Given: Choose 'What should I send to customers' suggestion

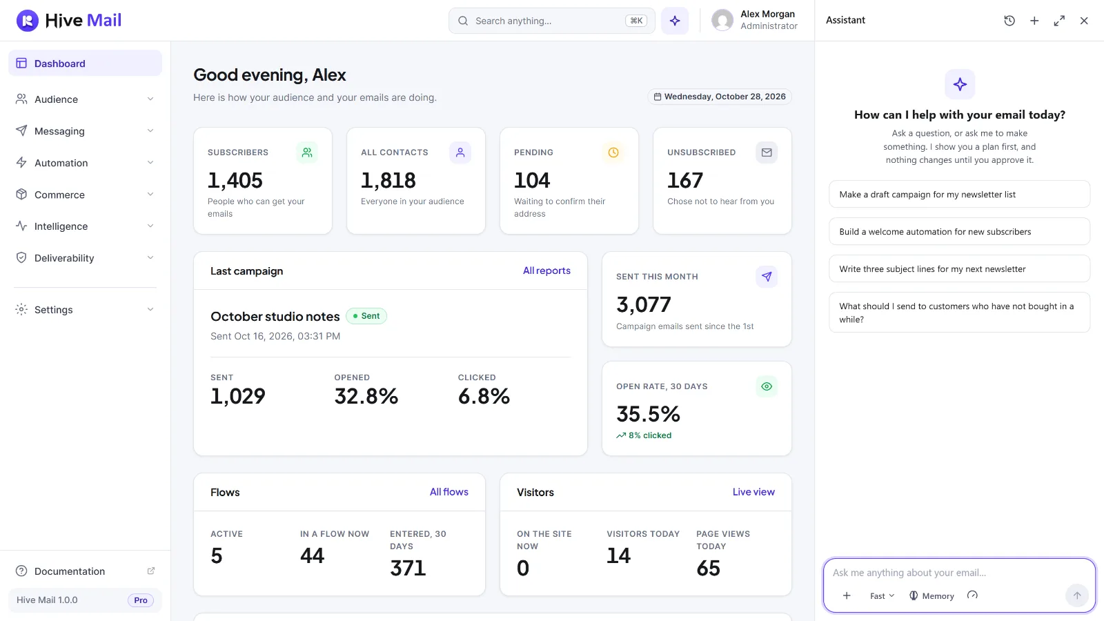Looking at the screenshot, I should 959,313.
